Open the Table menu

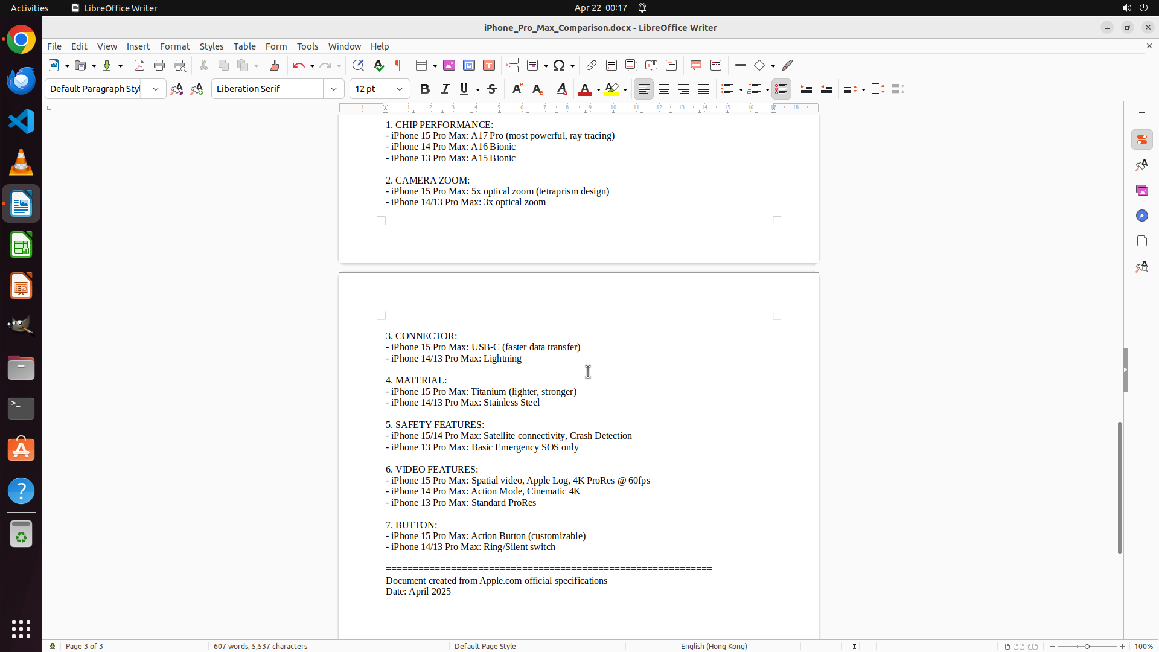click(244, 46)
